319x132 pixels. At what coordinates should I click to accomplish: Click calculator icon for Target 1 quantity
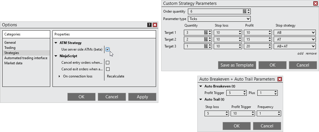[206, 33]
